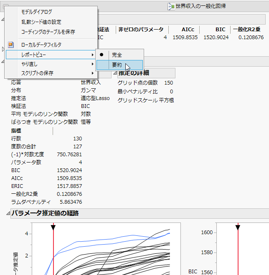Choose 要約 in the report view submenu

click(117, 65)
